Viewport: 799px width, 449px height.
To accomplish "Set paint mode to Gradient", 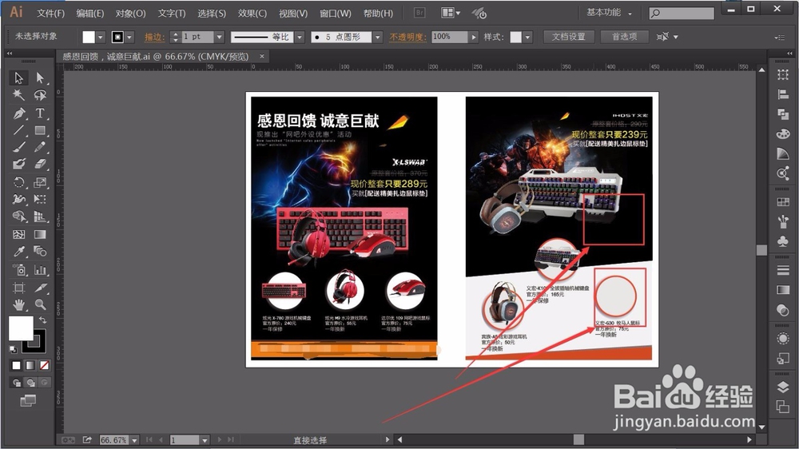I will coord(30,365).
